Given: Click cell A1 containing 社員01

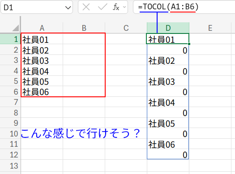Looking at the screenshot, I should point(42,39).
